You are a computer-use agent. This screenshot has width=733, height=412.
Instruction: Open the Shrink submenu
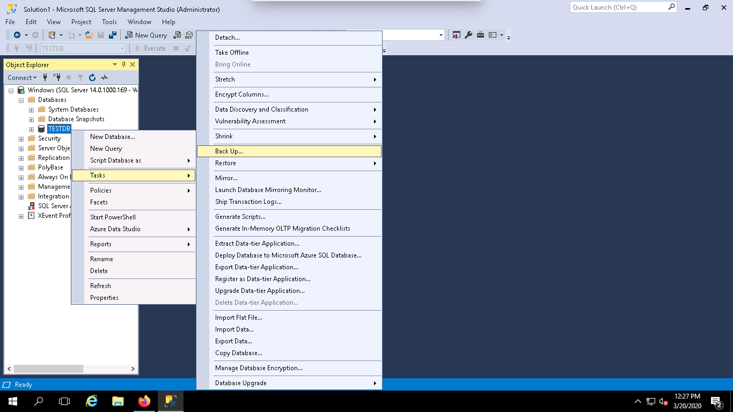(289, 136)
